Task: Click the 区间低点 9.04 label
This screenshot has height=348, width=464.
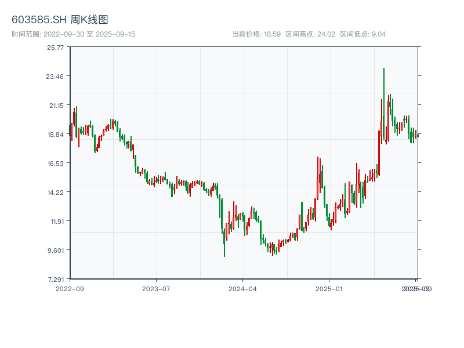Action: (x=362, y=34)
